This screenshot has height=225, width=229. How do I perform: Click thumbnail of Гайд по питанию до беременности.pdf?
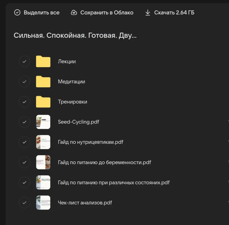pyautogui.click(x=43, y=162)
